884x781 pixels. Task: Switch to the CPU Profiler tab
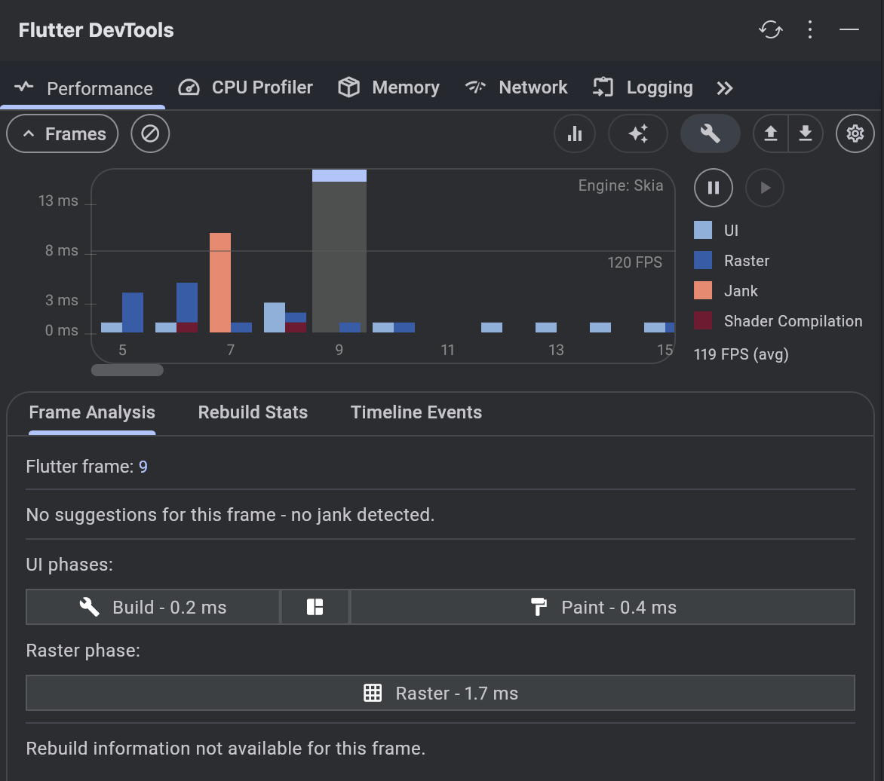[246, 88]
